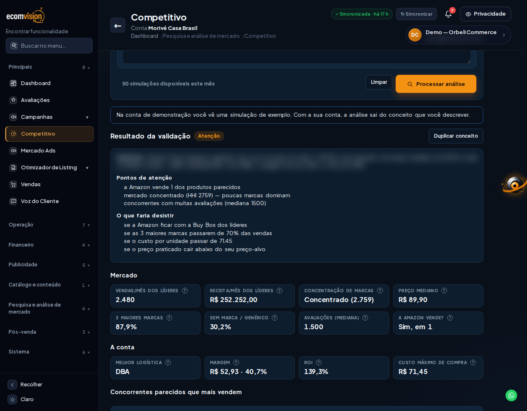Viewport: 527px width, 411px height.
Task: Click help icon for ROI
Action: coord(319,363)
